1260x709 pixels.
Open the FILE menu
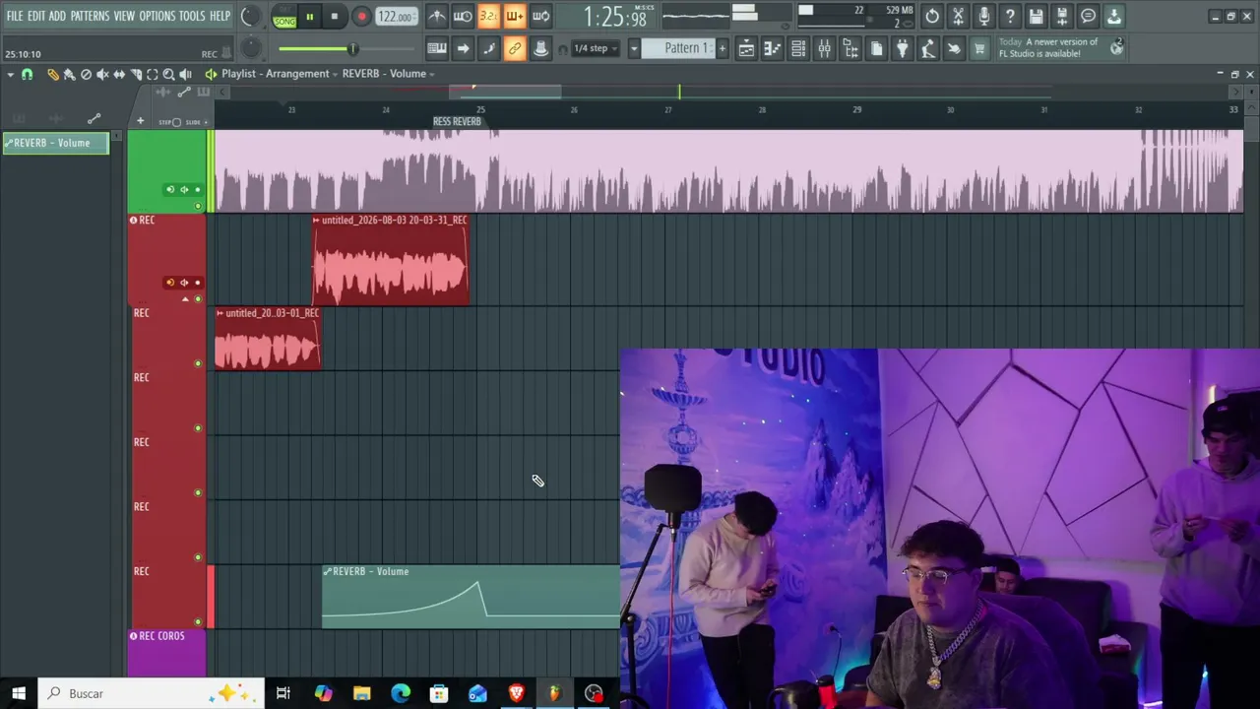[15, 16]
